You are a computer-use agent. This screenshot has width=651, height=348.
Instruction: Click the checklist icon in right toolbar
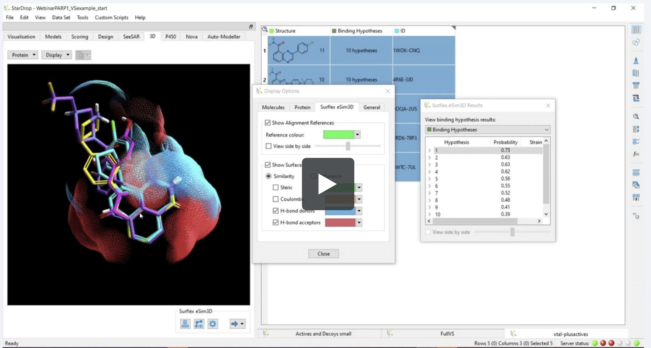(636, 141)
